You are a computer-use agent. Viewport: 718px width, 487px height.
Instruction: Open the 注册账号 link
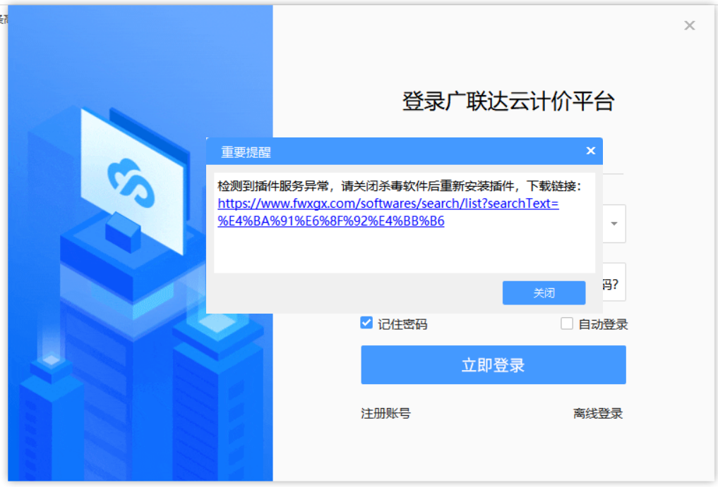pyautogui.click(x=385, y=414)
